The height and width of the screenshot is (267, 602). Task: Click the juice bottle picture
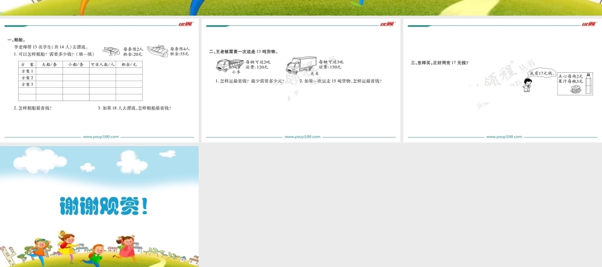tap(588, 83)
